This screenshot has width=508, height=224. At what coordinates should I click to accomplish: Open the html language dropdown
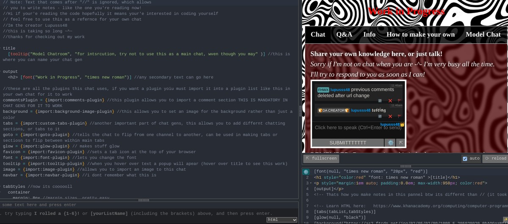click(x=282, y=220)
